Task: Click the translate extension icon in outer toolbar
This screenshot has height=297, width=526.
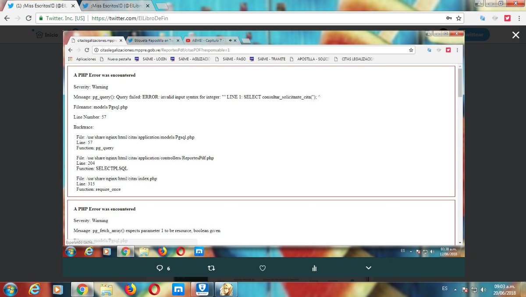Action: click(x=483, y=18)
